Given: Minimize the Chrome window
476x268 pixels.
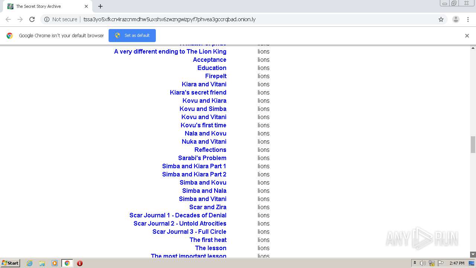Looking at the screenshot, I should 445,3.
